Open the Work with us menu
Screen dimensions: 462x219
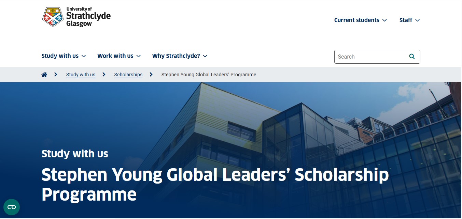click(x=119, y=56)
